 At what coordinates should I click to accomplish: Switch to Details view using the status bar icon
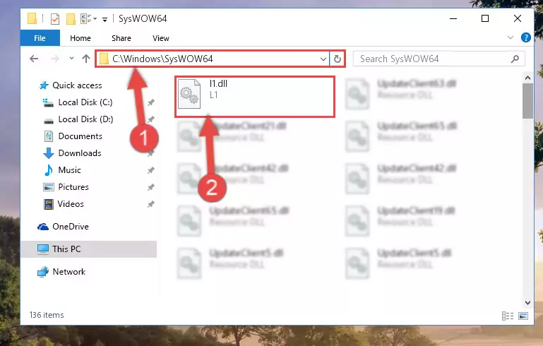pos(508,316)
